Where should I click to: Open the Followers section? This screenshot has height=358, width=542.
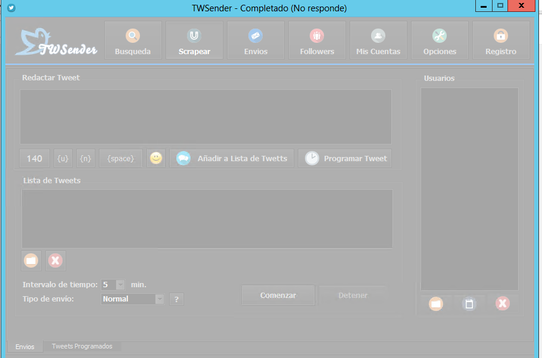pos(317,40)
